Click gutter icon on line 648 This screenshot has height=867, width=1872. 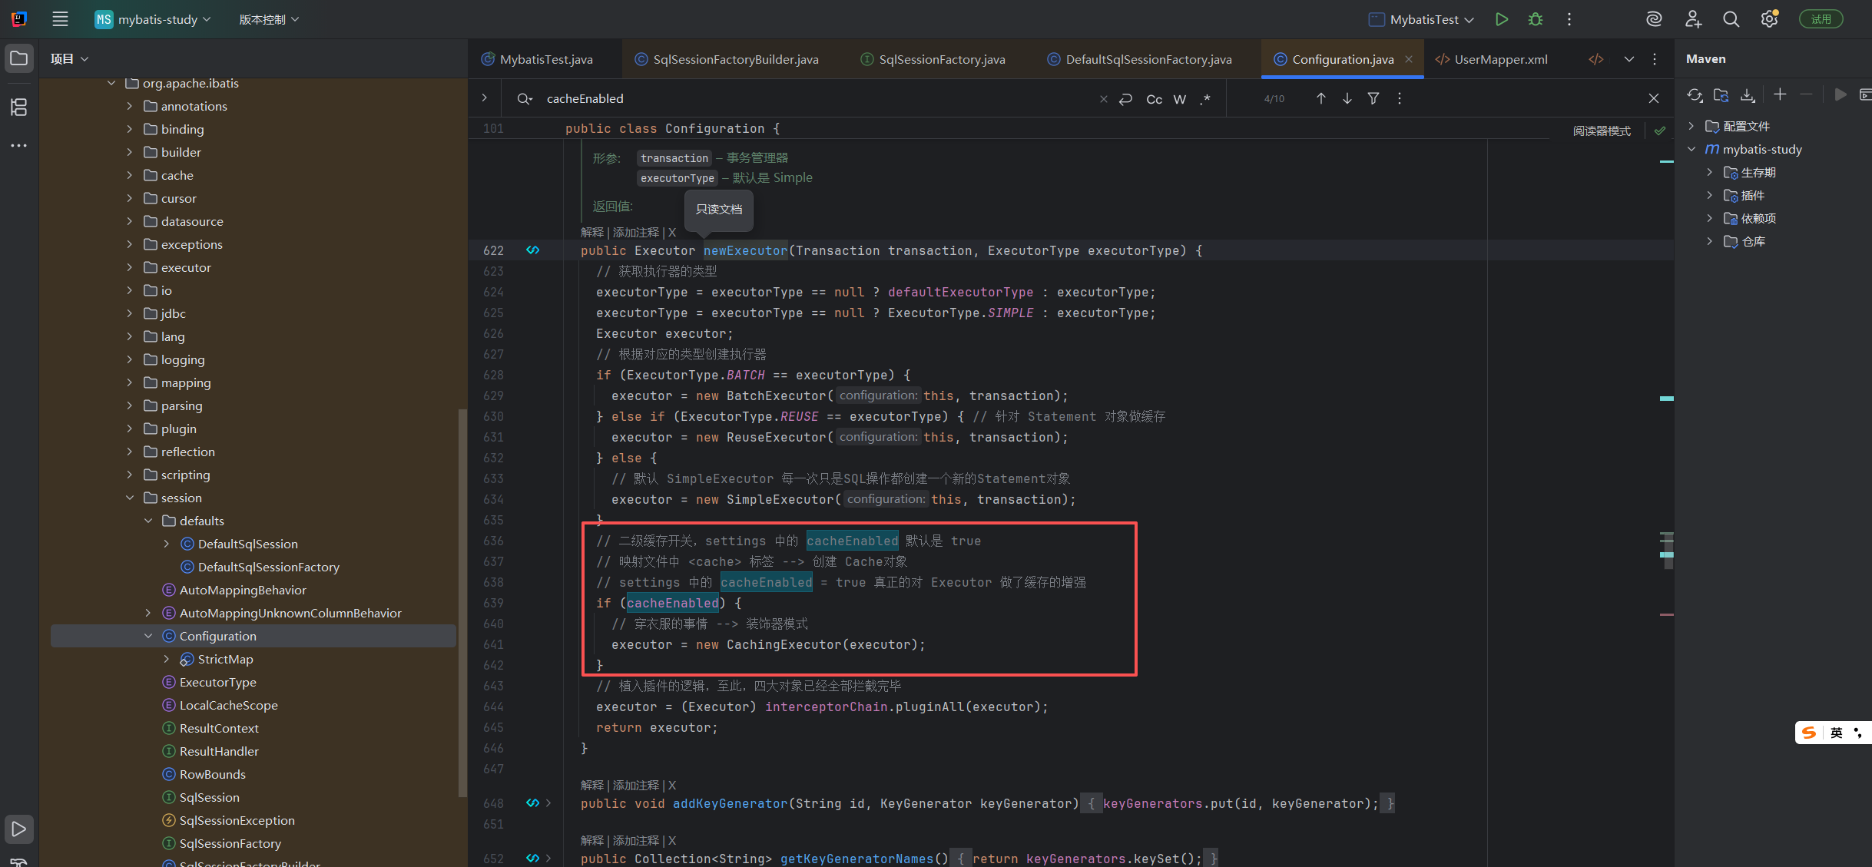coord(532,803)
